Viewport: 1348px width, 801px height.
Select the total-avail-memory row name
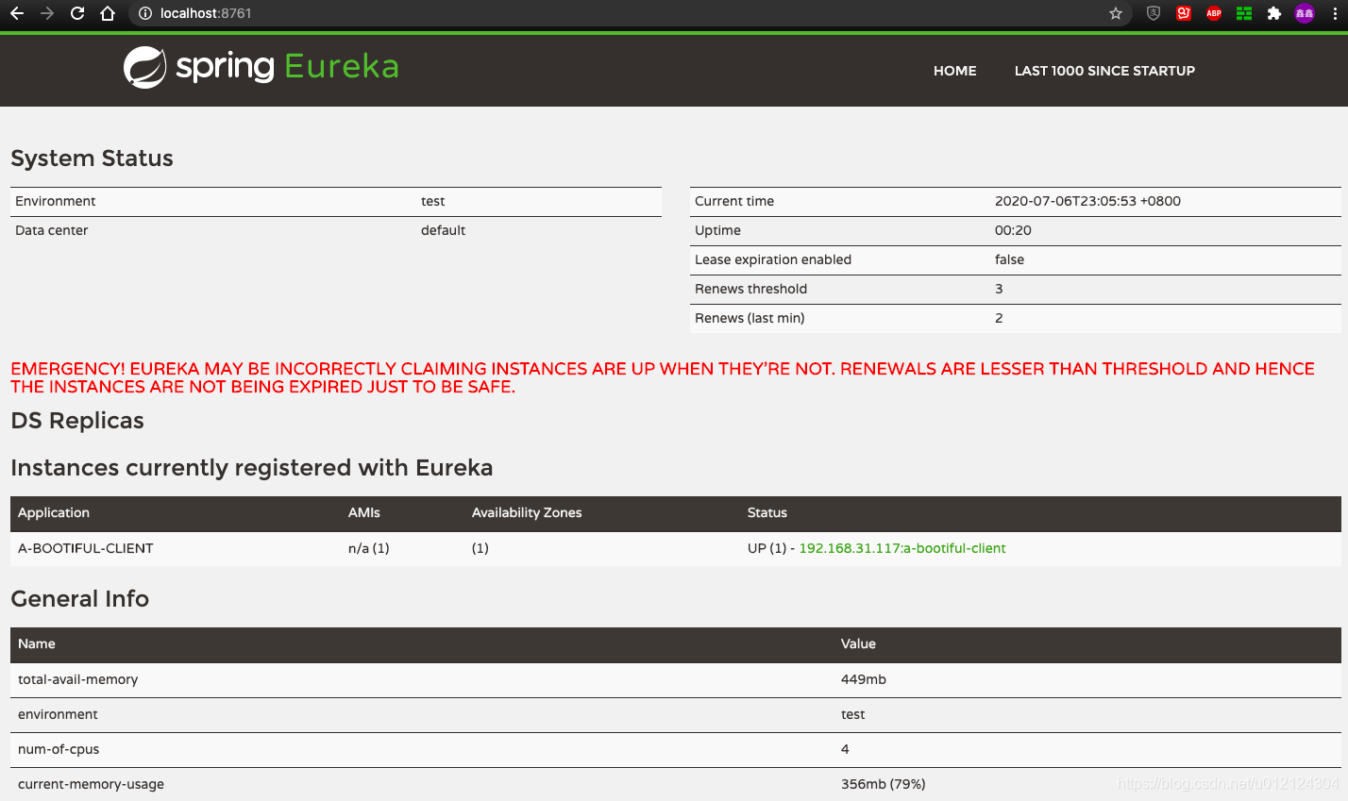(77, 679)
